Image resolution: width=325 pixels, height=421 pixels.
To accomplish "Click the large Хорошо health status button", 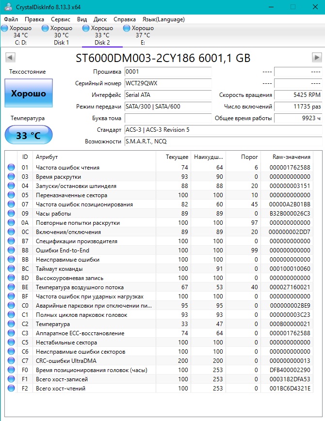I will [29, 93].
